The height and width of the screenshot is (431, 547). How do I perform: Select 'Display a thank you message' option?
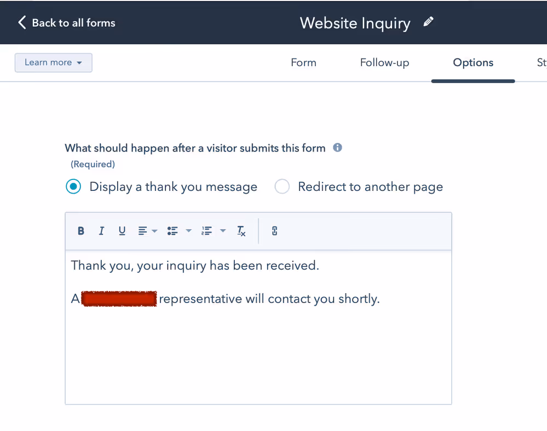pos(73,187)
